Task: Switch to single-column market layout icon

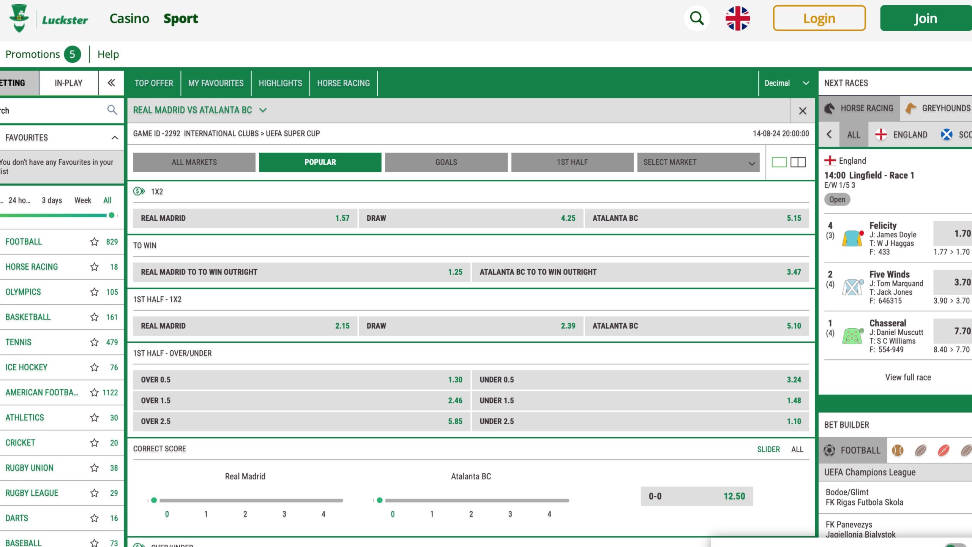Action: (x=779, y=162)
